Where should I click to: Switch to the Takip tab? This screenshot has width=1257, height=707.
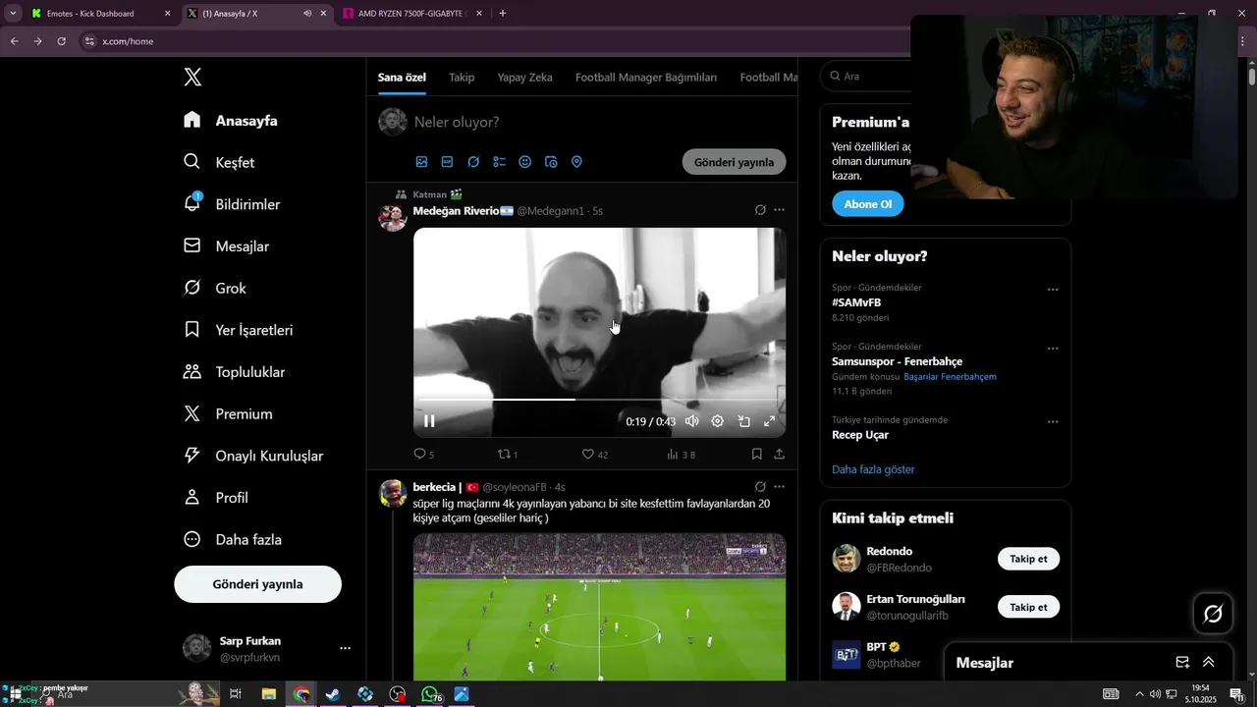[x=462, y=78]
